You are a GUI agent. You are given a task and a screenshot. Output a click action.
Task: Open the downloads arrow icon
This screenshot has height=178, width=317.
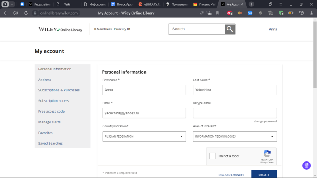coord(310,13)
